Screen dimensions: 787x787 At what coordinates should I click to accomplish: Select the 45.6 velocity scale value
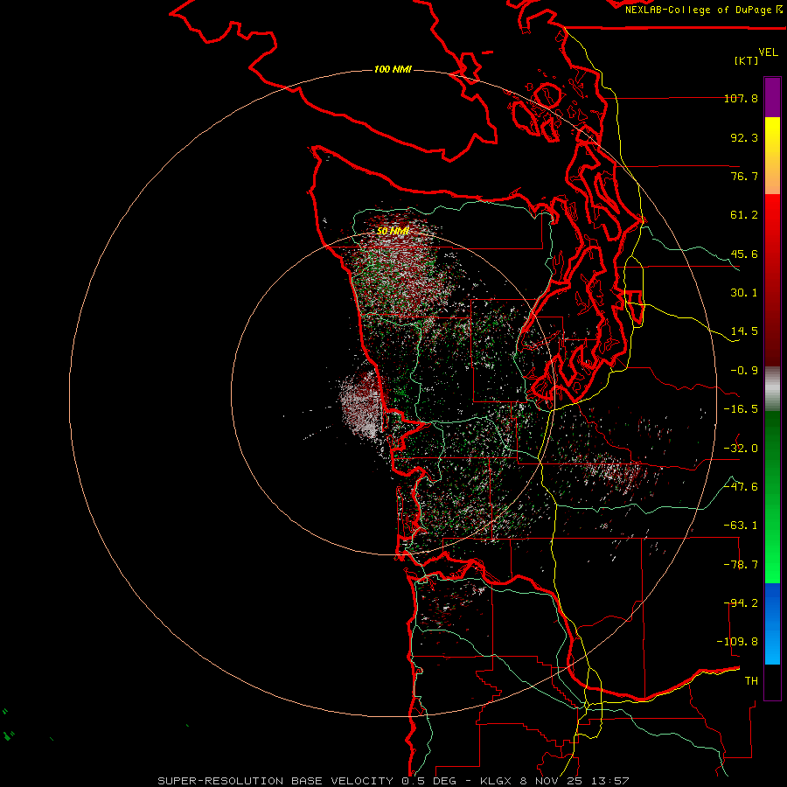point(744,254)
